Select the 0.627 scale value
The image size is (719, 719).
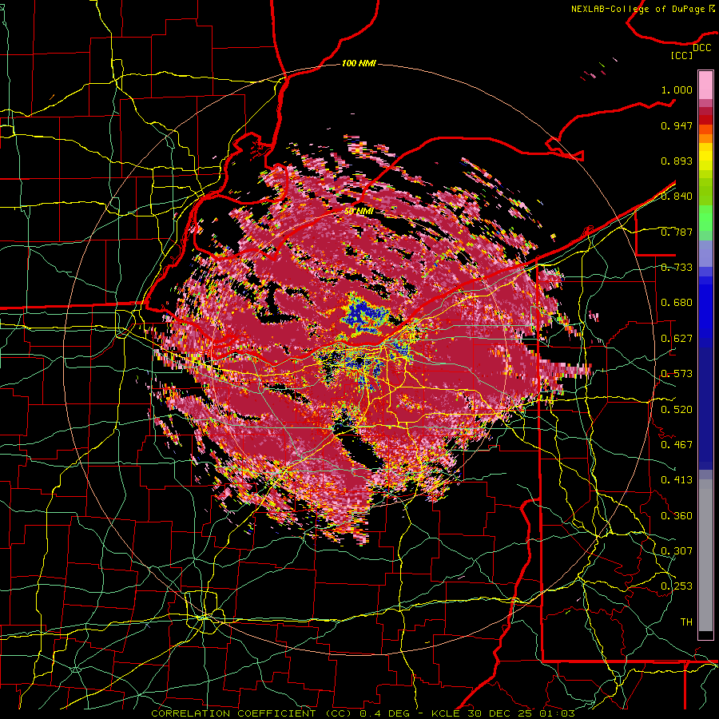677,339
